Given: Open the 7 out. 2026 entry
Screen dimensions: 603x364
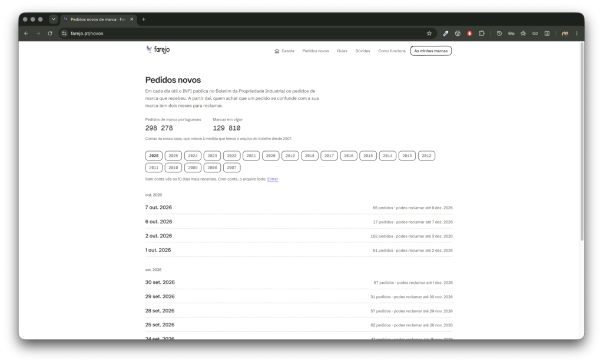Looking at the screenshot, I should [x=299, y=208].
